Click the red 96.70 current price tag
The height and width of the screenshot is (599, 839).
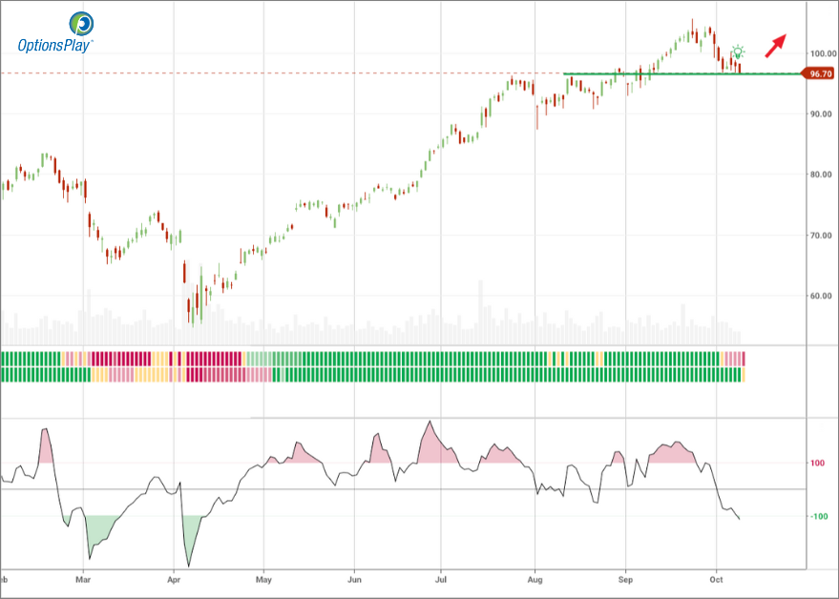tap(820, 73)
